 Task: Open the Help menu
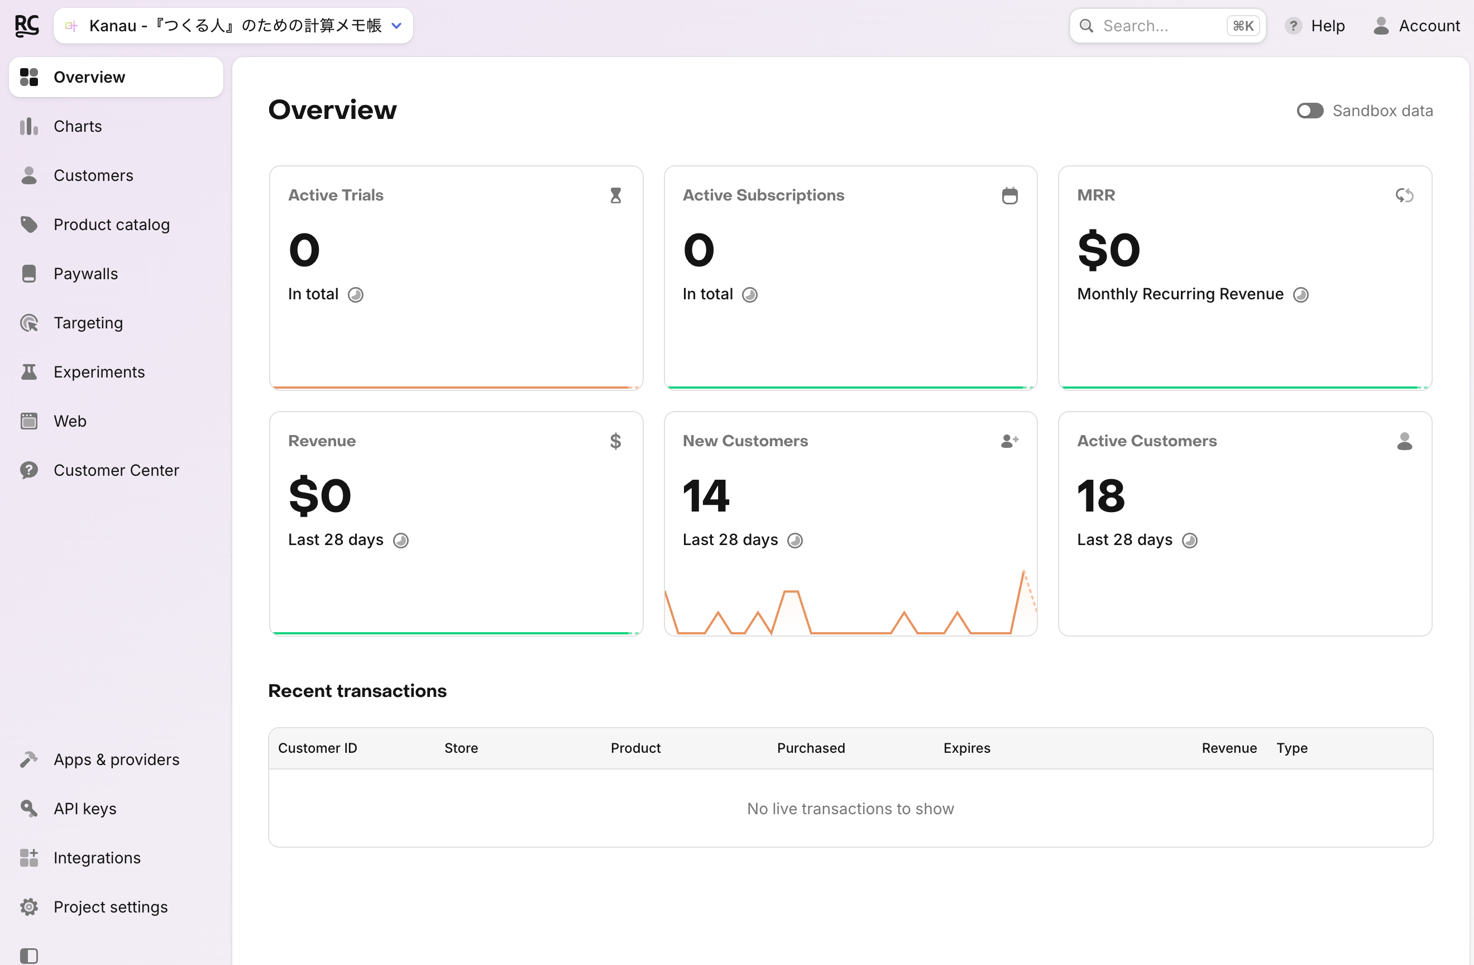[1315, 26]
